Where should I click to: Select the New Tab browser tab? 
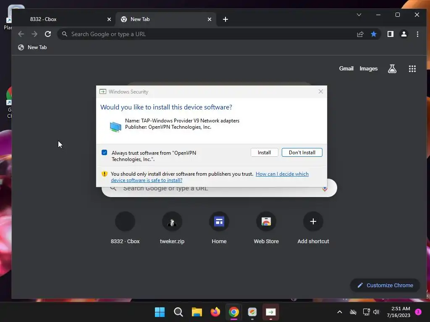point(165,19)
